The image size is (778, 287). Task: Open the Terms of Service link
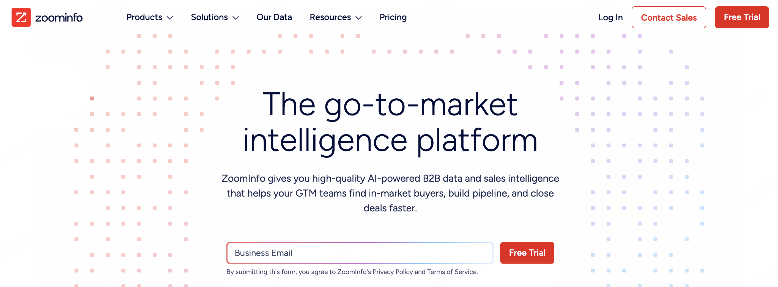[x=451, y=272]
